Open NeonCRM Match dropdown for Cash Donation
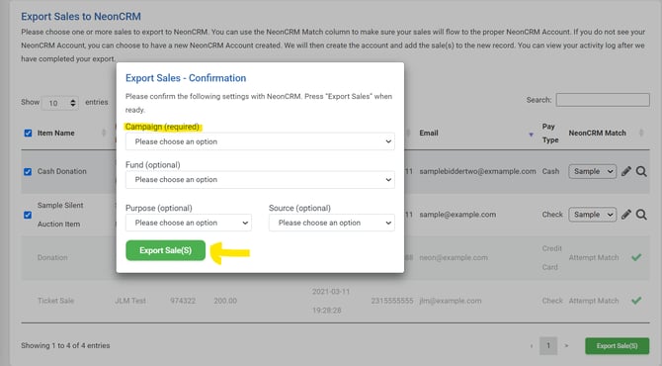This screenshot has height=366, width=662. click(x=592, y=171)
